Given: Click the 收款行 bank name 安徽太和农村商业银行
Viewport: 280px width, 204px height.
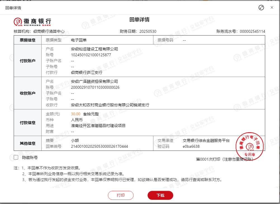Looking at the screenshot, I should pos(110,105).
